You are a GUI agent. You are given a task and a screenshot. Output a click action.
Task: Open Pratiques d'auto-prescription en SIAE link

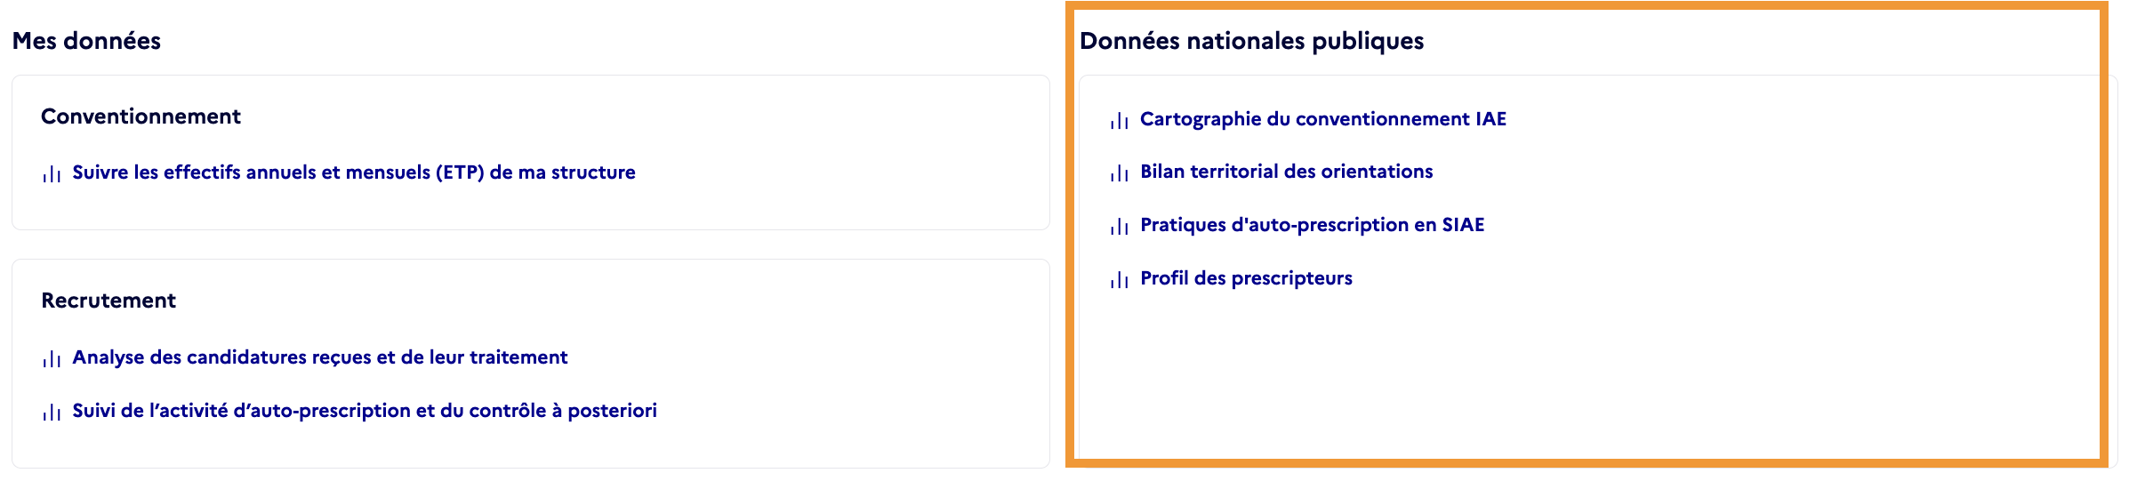tap(1313, 225)
